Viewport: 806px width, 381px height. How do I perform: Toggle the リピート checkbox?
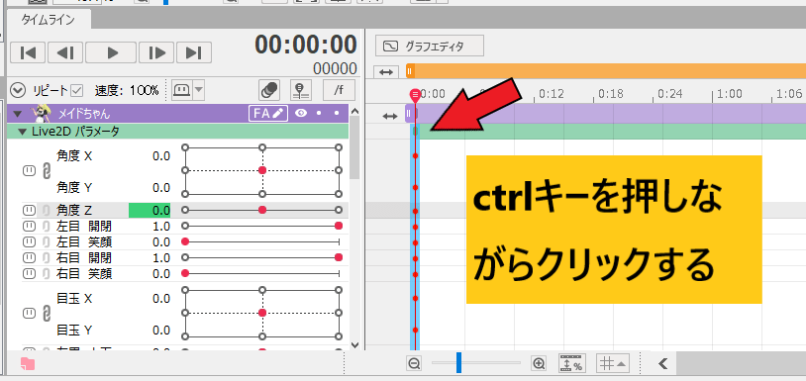coord(77,91)
